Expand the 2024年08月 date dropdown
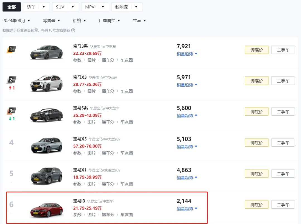This screenshot has width=301, height=224. coord(16,21)
